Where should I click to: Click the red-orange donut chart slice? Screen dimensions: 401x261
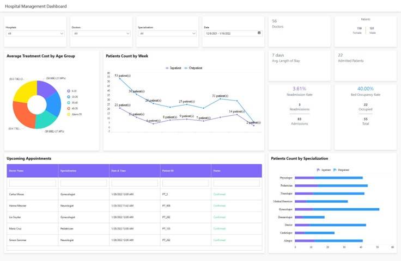click(x=22, y=116)
